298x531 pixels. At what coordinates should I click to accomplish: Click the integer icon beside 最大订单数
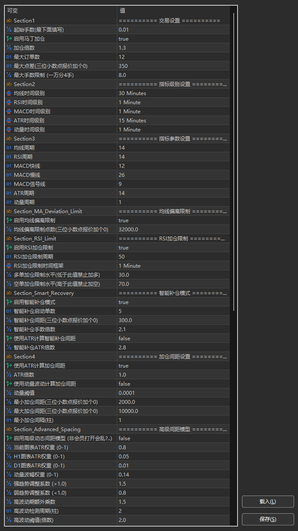(9, 57)
